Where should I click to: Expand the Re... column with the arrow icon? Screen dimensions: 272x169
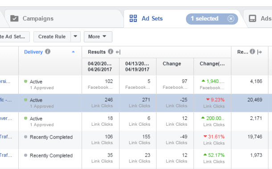(x=260, y=52)
